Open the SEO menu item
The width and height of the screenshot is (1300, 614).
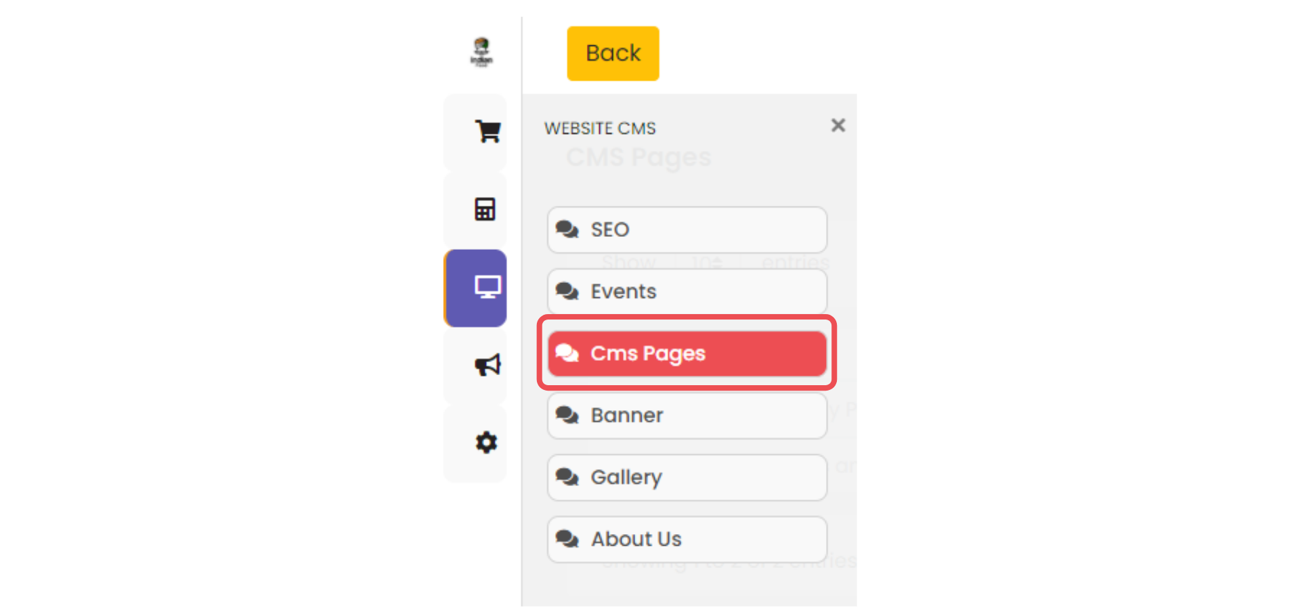coord(687,230)
